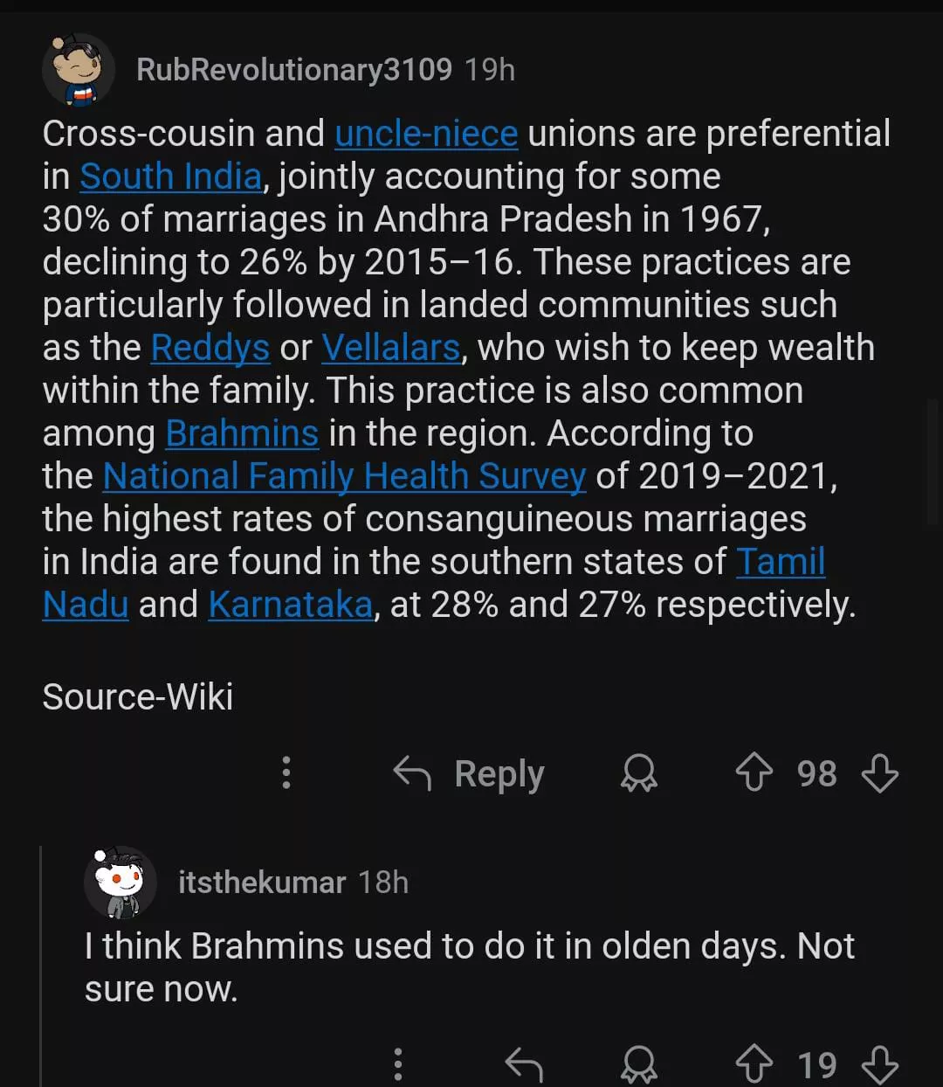This screenshot has height=1087, width=943.
Task: Open itsthekumar's profile avatar
Action: 120,883
